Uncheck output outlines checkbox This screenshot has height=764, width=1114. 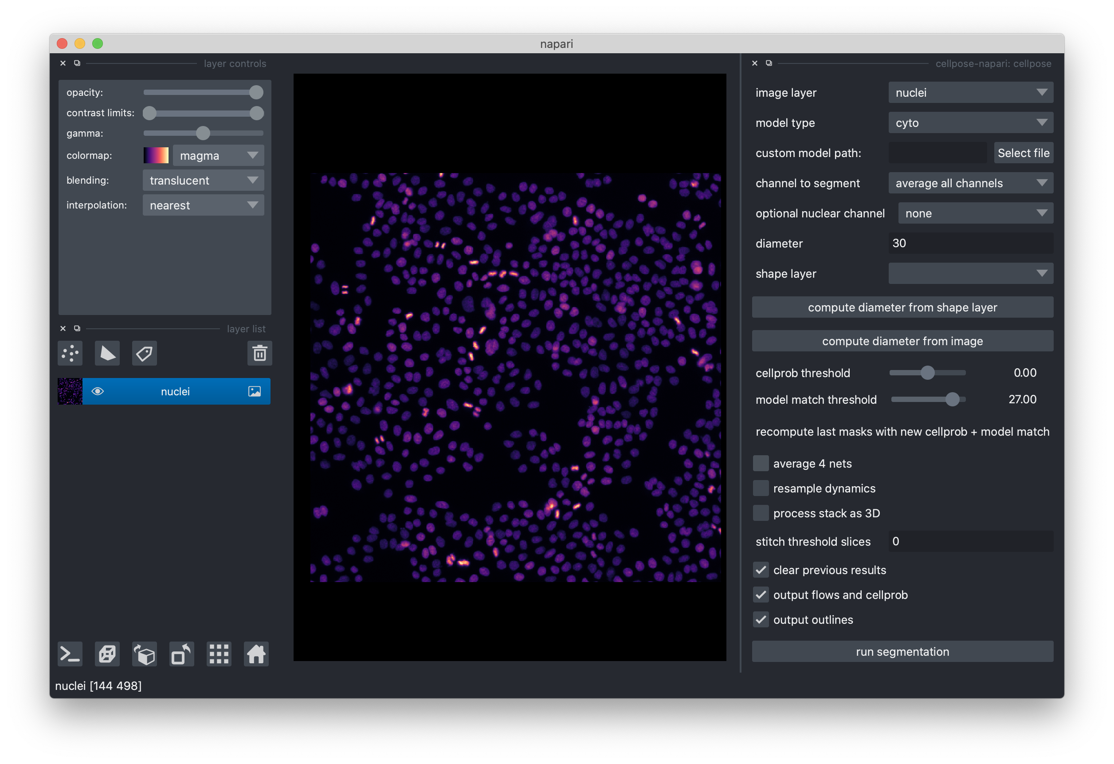click(761, 620)
